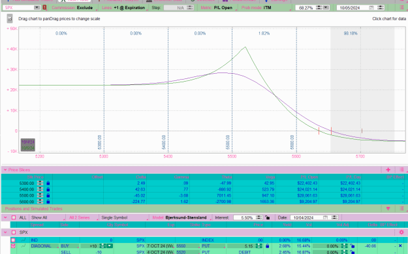Viewport: 408px width, 254px height.
Task: Unlock the 5300.00 price slice lock
Action: (48, 183)
